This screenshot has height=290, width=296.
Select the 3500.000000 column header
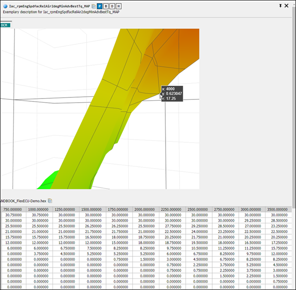pos(278,209)
